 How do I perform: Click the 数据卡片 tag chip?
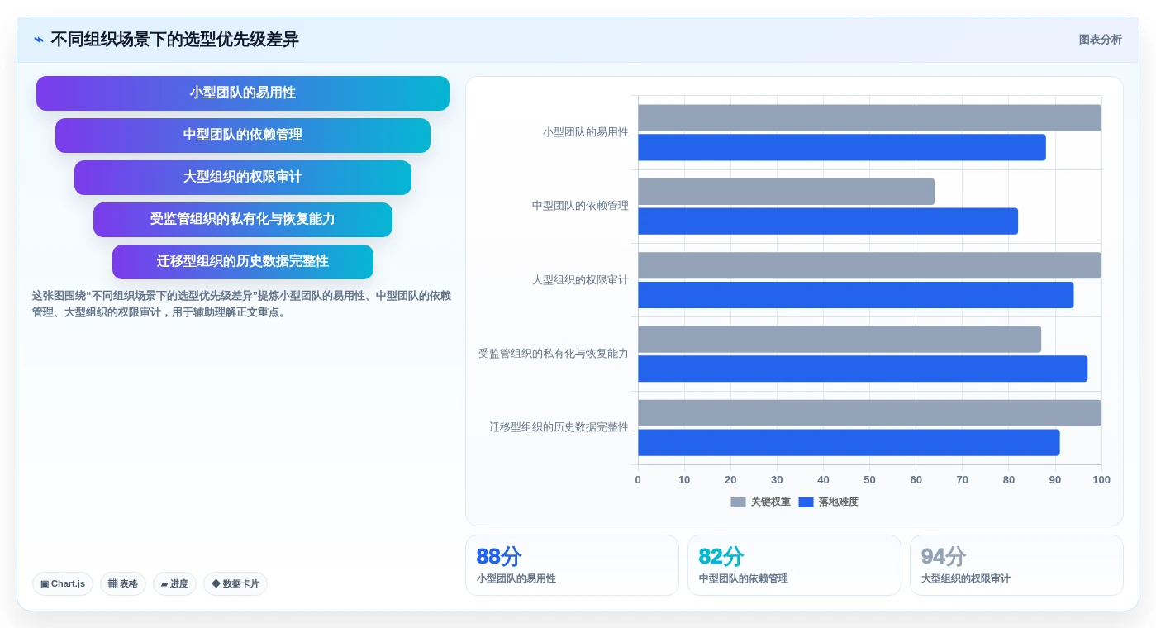[x=235, y=584]
